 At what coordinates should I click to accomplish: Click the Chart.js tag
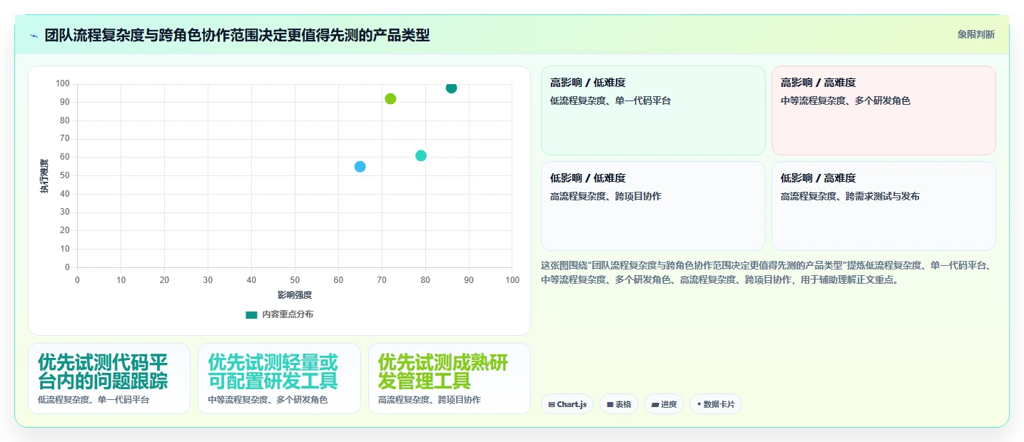567,404
